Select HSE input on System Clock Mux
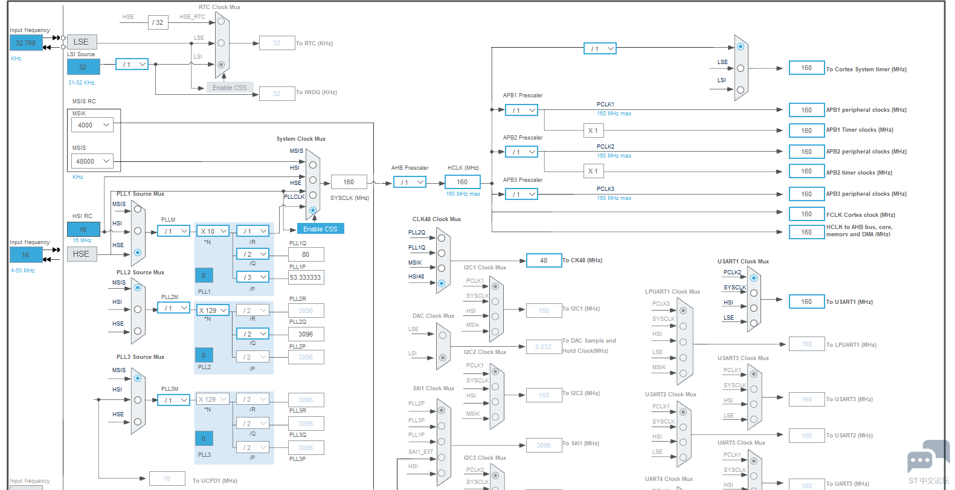This screenshot has width=955, height=490. click(313, 195)
